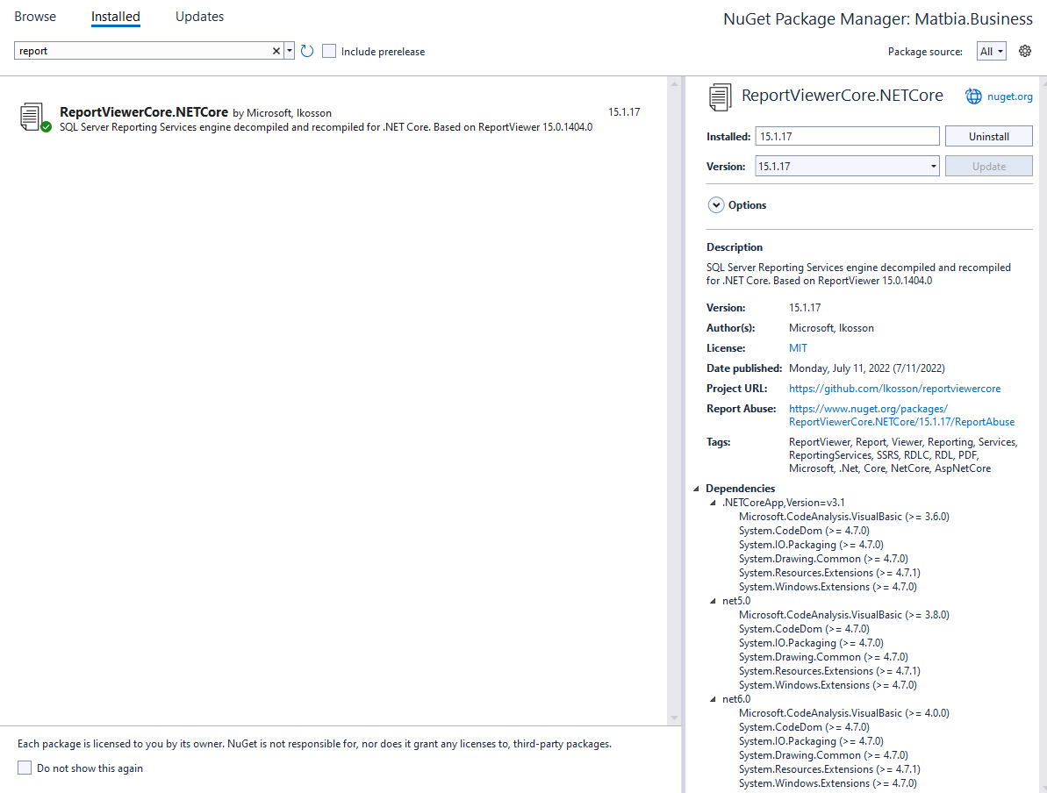The width and height of the screenshot is (1047, 793).
Task: Click the Uninstall button
Action: tap(988, 136)
